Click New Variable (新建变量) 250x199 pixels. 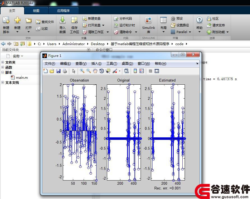(91, 18)
